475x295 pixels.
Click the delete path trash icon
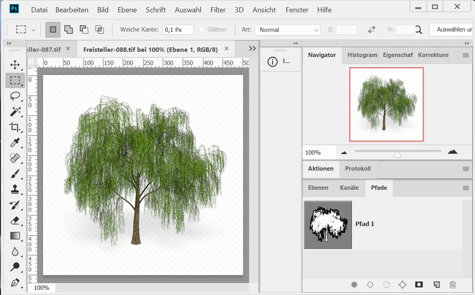pyautogui.click(x=452, y=285)
